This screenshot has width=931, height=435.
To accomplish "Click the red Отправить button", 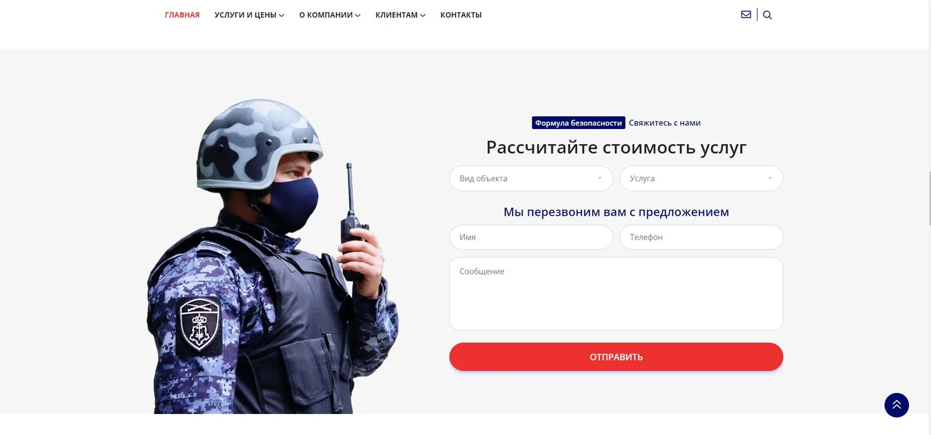I will [616, 356].
